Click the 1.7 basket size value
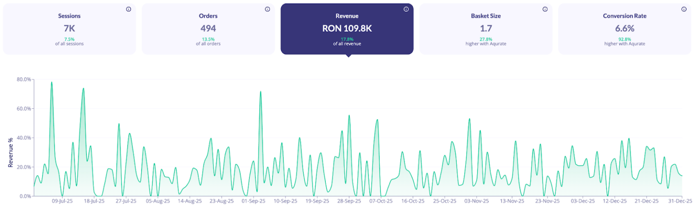 click(x=486, y=28)
